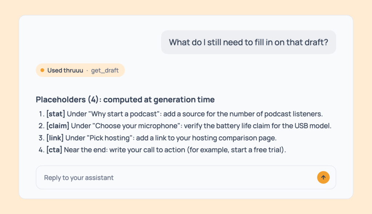Image resolution: width=372 pixels, height=214 pixels.
Task: Click the text "add a link to your hosting comparison page"
Action: 206,138
